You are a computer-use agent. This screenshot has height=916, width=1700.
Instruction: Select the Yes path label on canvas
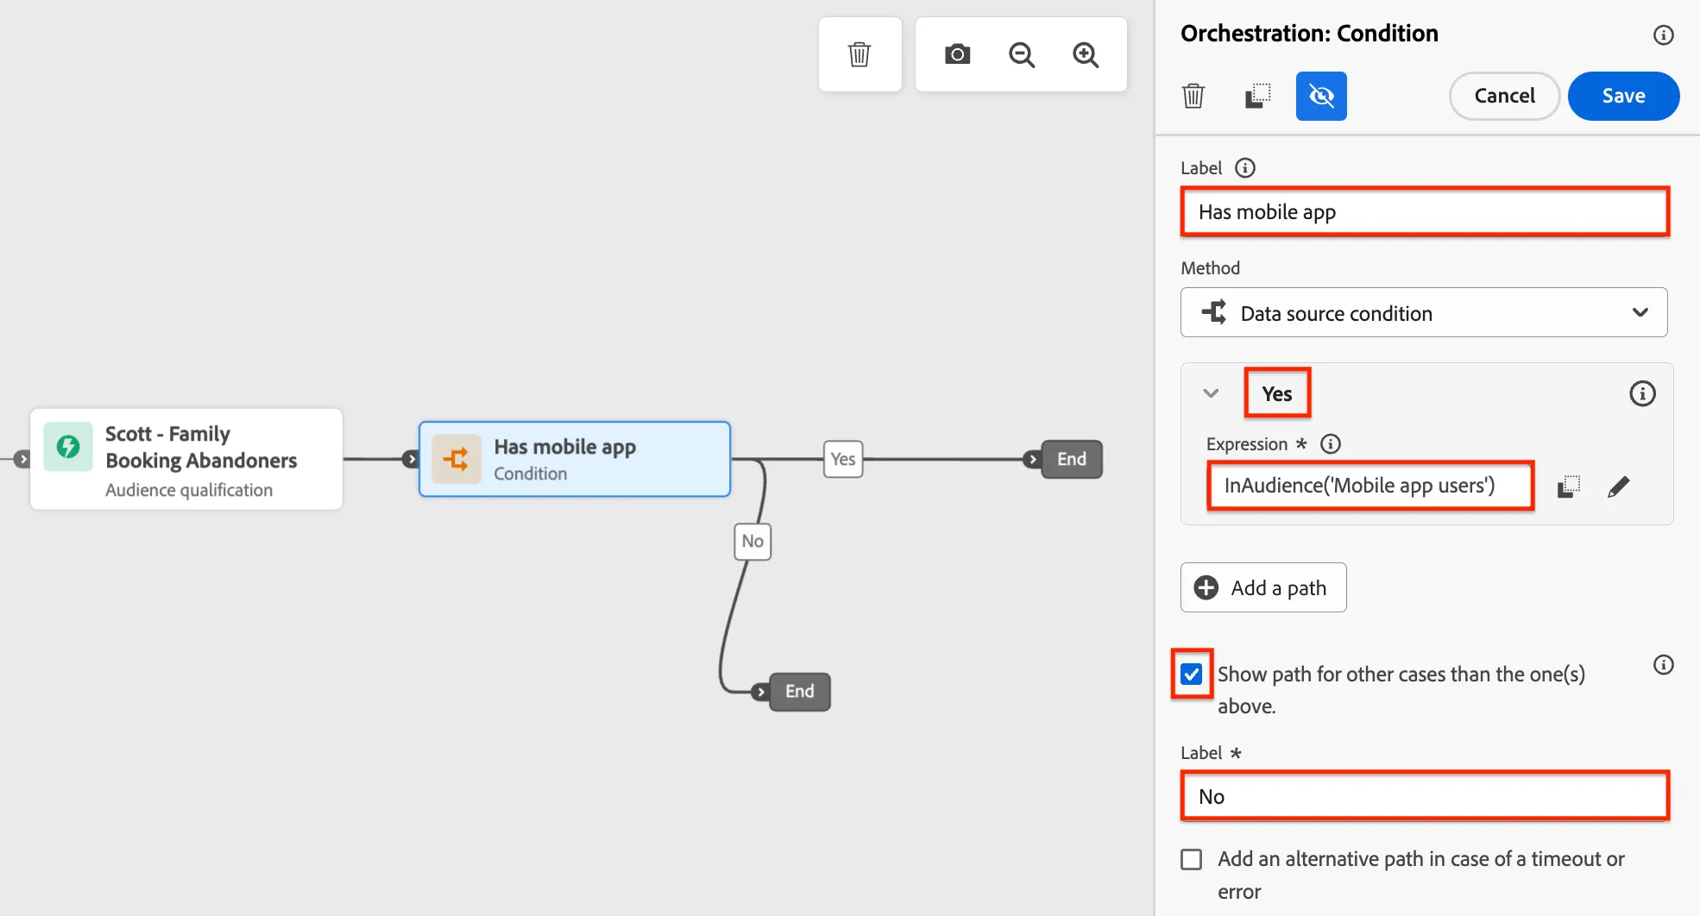(x=843, y=459)
